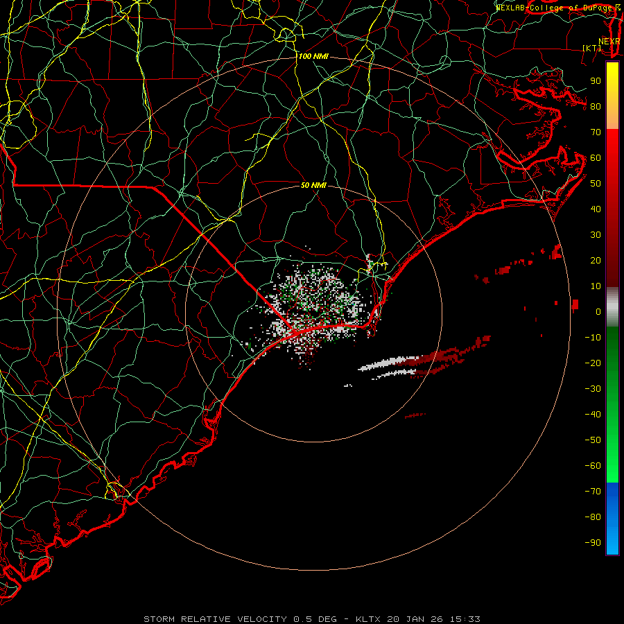Click the -60 value on velocity scale
This screenshot has height=624, width=624.
(593, 466)
